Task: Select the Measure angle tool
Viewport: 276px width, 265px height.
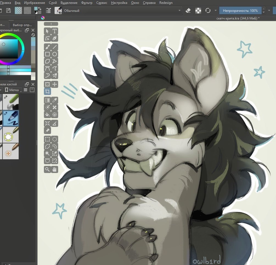Action: click(x=55, y=123)
